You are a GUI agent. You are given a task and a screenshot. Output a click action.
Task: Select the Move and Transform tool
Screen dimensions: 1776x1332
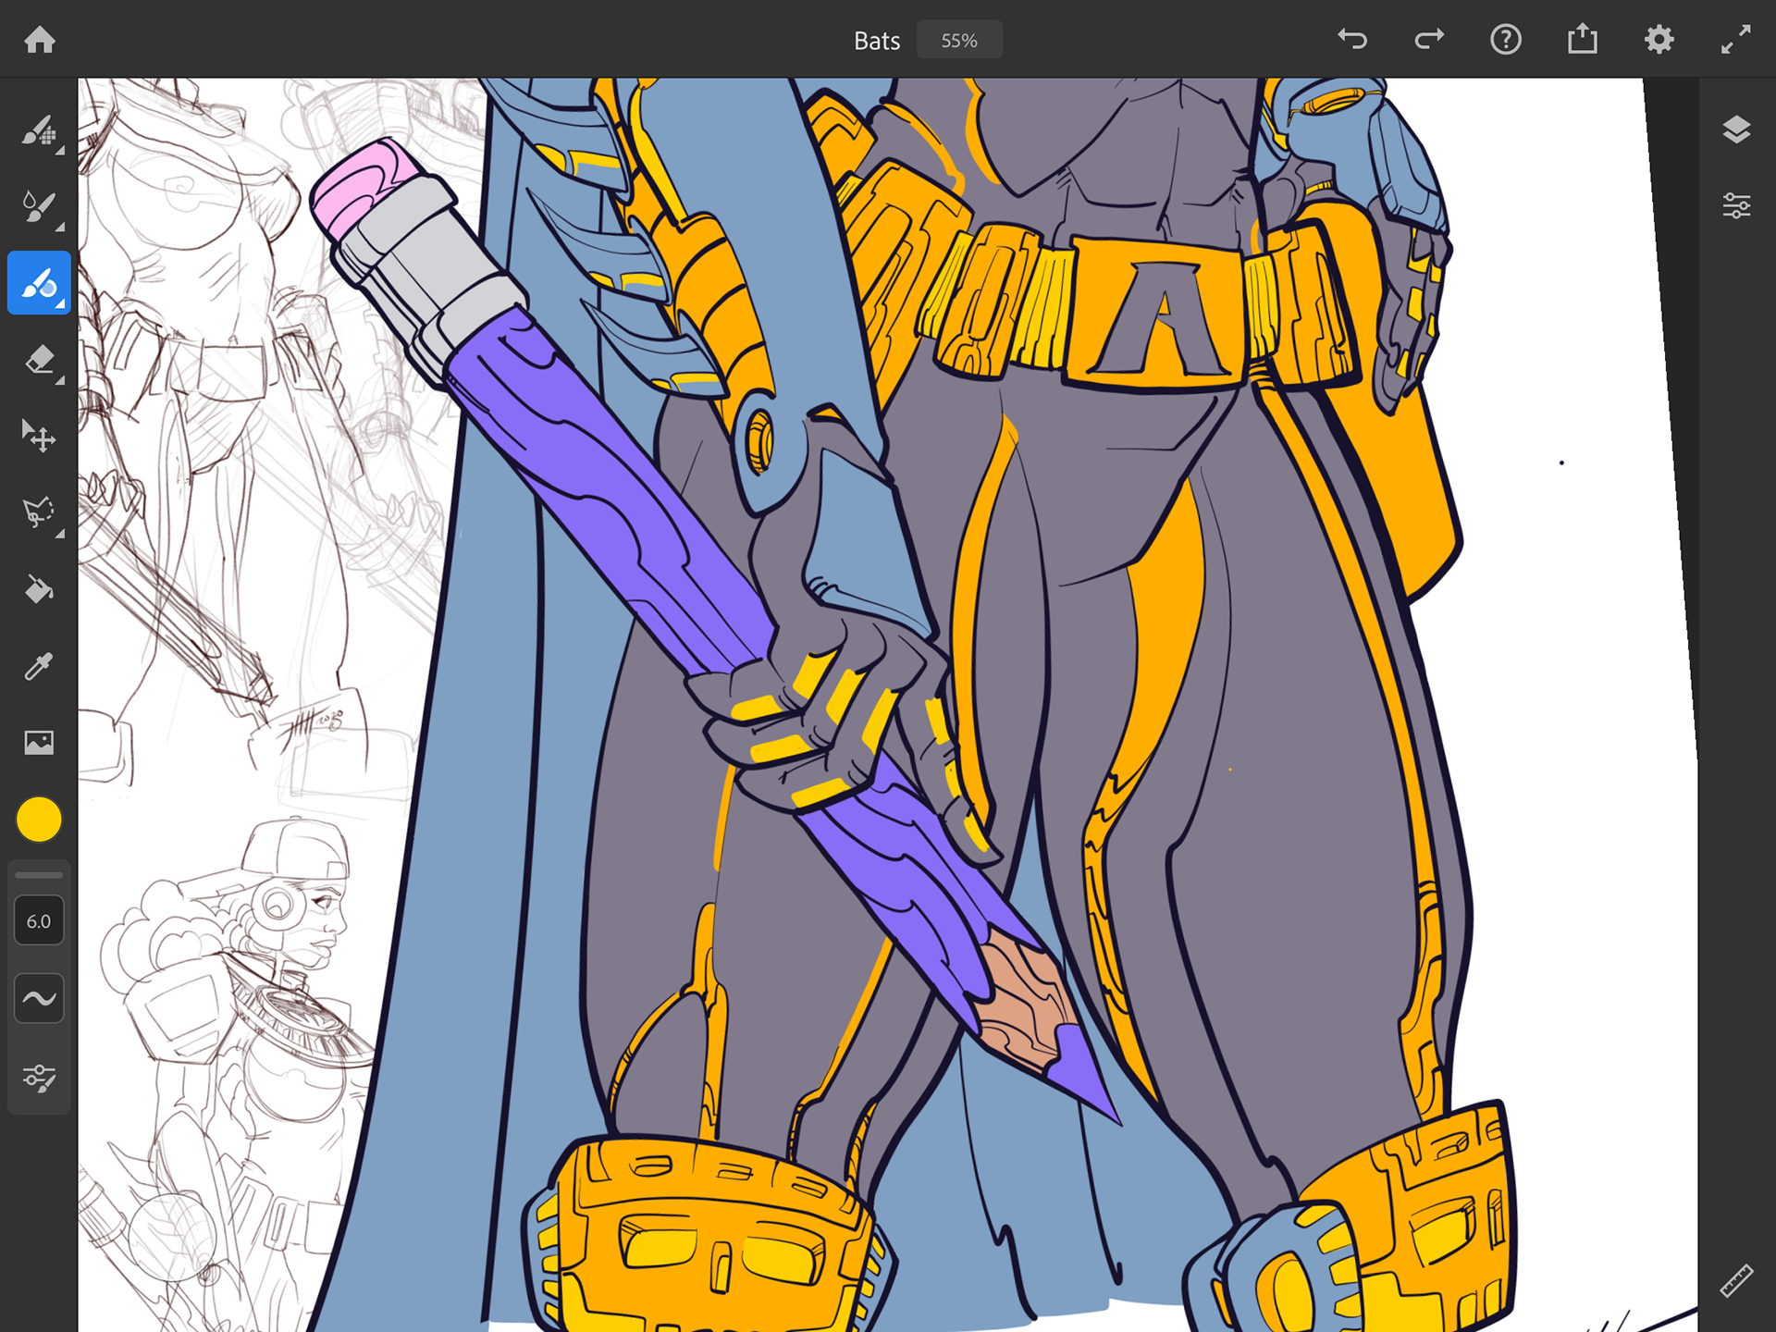point(39,436)
